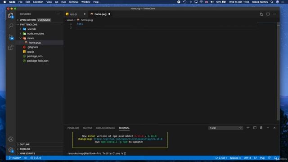Click Ln 2, Col 1 in status bar
The image size is (288, 162).
[x=221, y=158]
